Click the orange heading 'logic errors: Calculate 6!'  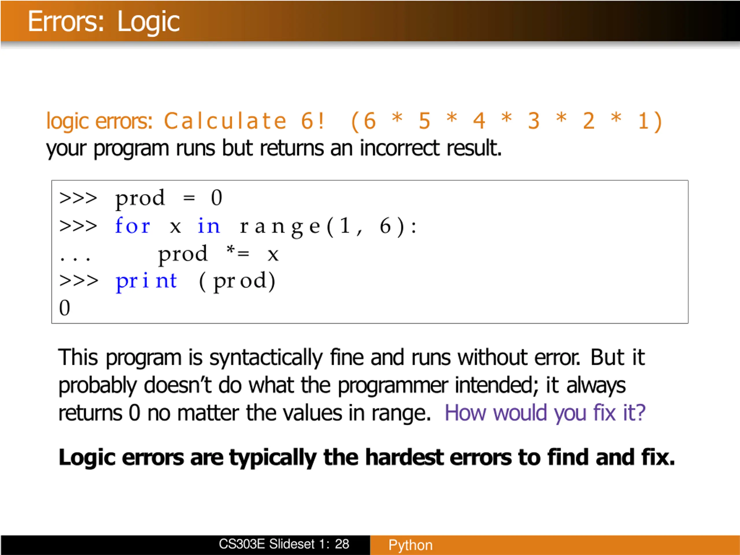click(186, 121)
